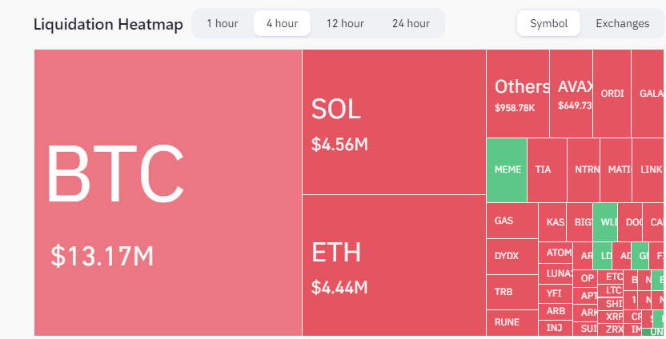The width and height of the screenshot is (666, 339).
Task: Select the Others $958.78K tile
Action: coord(517,94)
